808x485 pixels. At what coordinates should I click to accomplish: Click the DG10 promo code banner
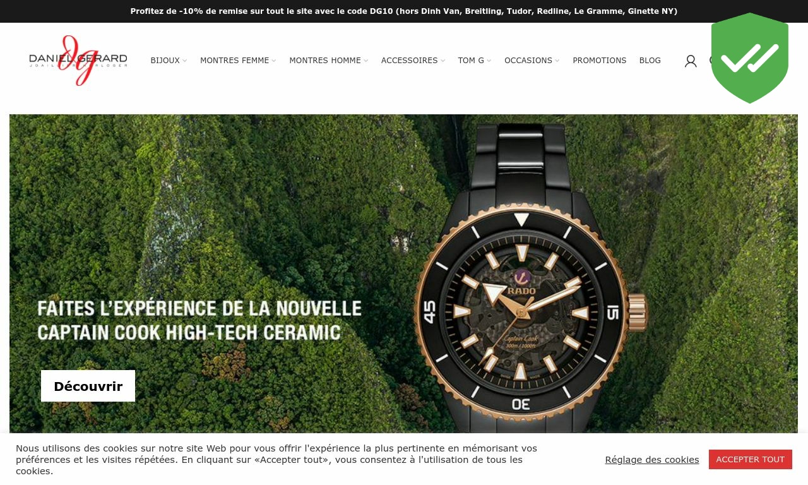point(404,11)
